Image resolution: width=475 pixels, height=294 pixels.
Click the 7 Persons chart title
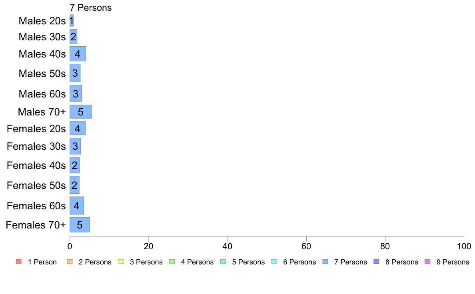91,8
